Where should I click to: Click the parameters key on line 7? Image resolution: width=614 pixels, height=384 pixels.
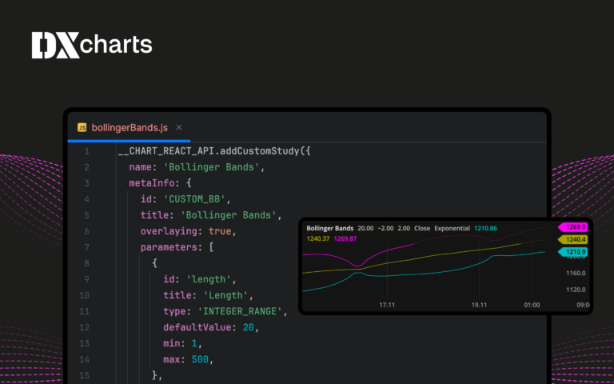tap(169, 247)
